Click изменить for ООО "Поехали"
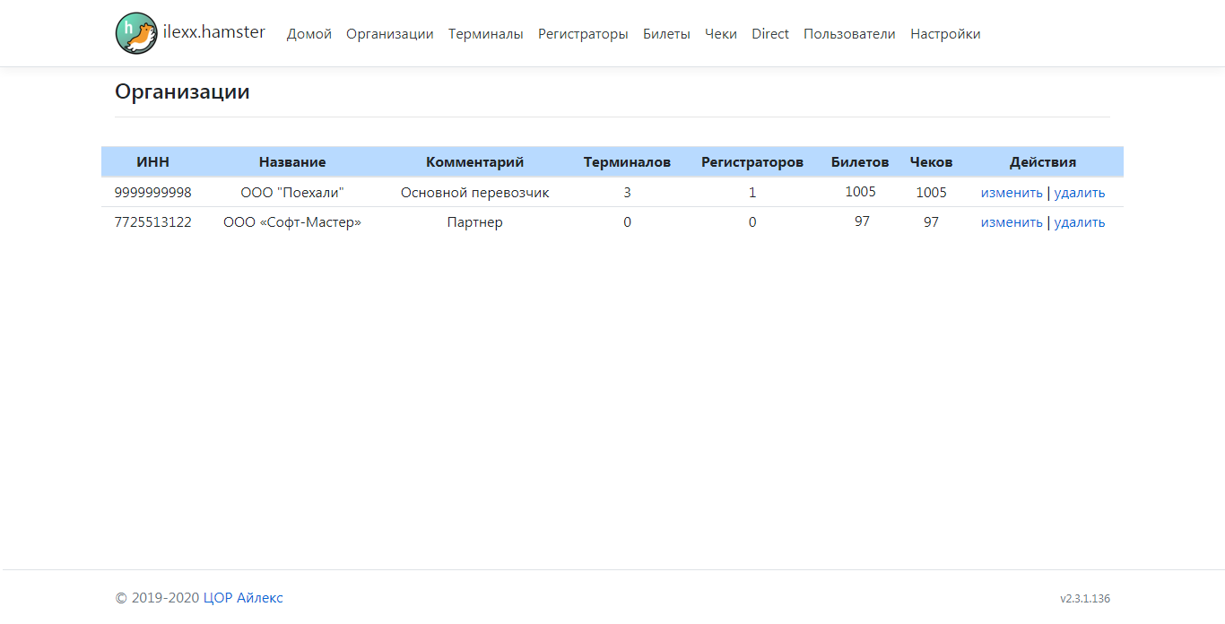The width and height of the screenshot is (1225, 624). click(1012, 193)
